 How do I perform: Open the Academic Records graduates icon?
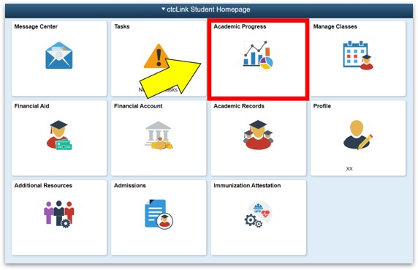click(258, 135)
